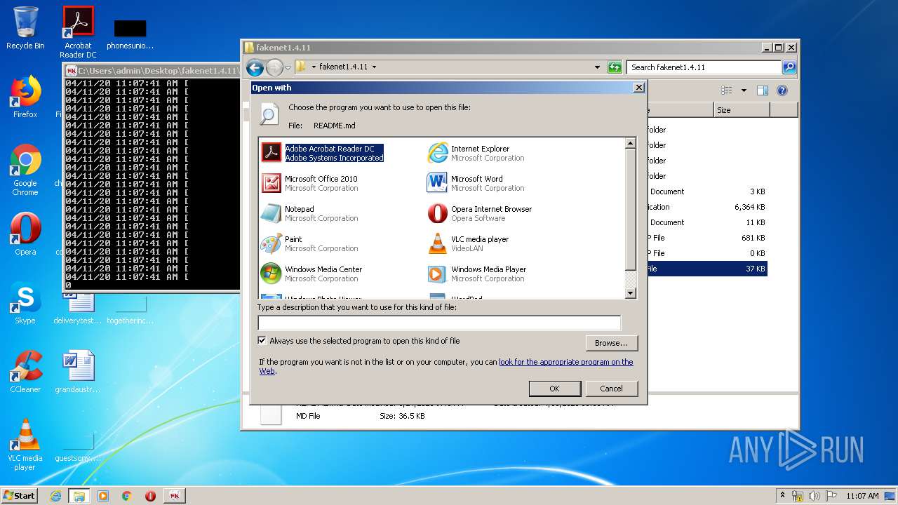The width and height of the screenshot is (898, 505).
Task: Open Acrobat Reader DC desktop shortcut
Action: 78,32
